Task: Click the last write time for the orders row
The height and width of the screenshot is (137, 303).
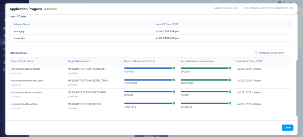Action: point(249,104)
